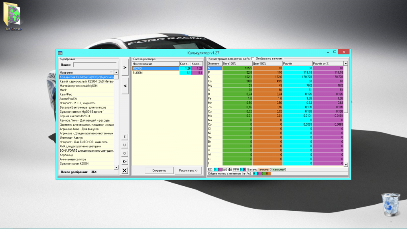Click the E button beside the fertilizer list
The width and height of the screenshot is (407, 229).
click(x=125, y=137)
